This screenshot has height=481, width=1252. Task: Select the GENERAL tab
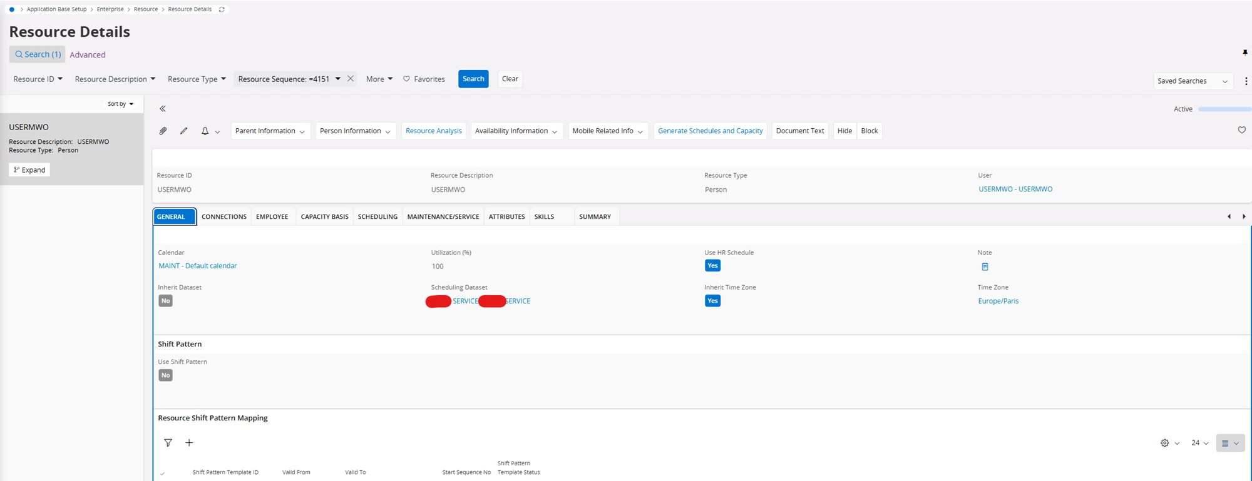click(175, 216)
